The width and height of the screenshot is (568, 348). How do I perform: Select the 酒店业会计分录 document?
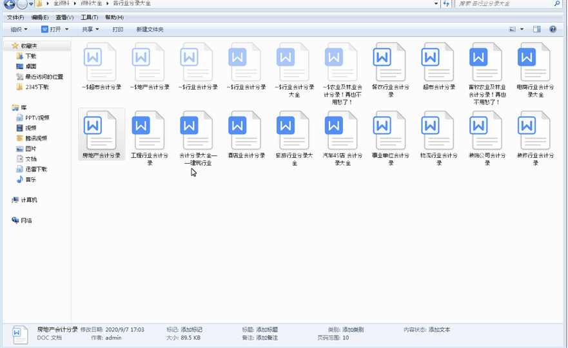[x=246, y=135]
